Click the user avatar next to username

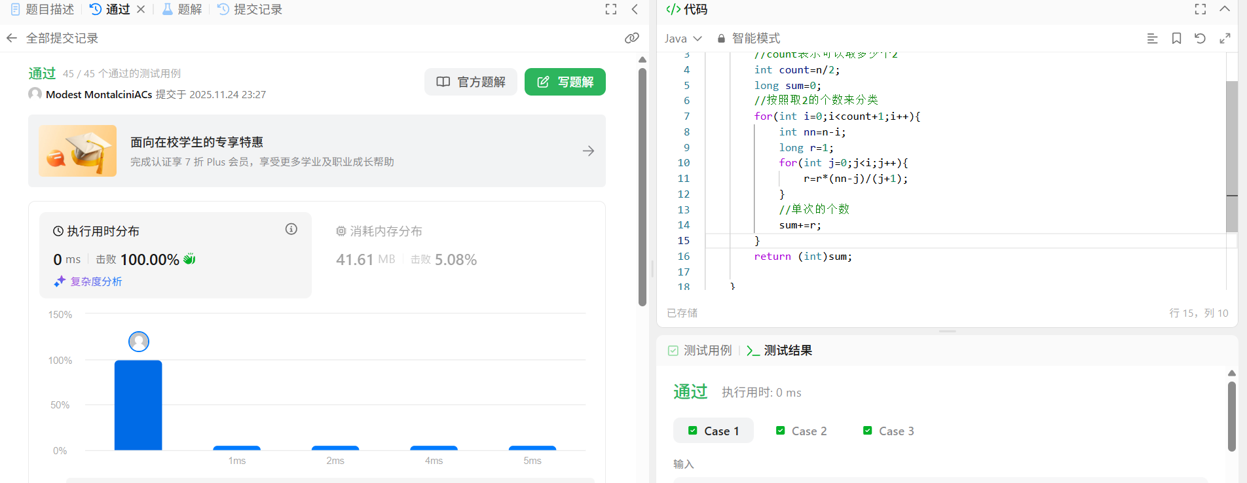tap(35, 94)
